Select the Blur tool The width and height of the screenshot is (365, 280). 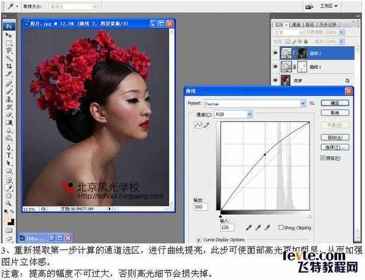[x=9, y=131]
